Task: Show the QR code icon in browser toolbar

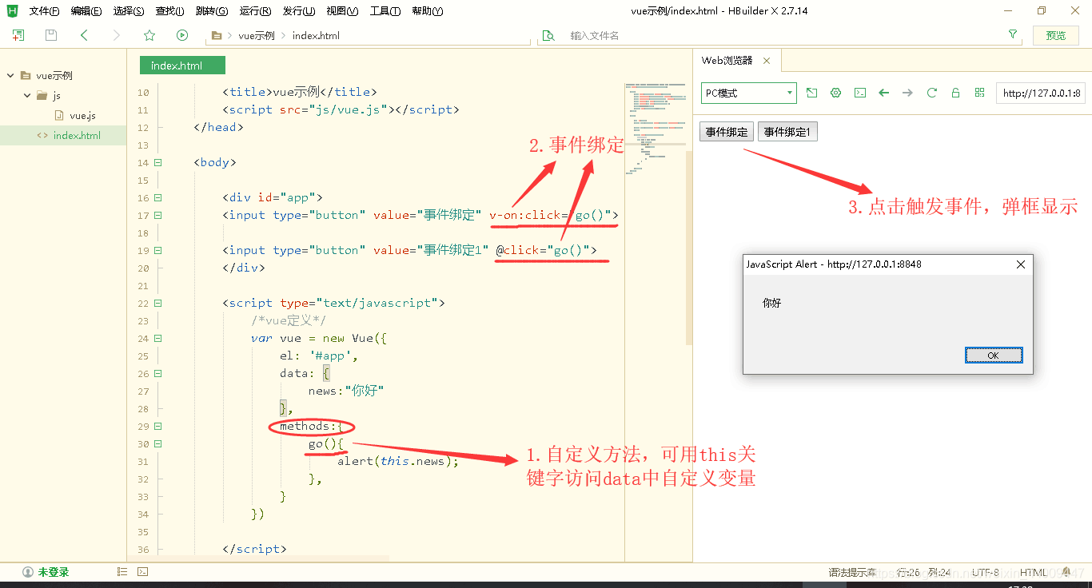Action: [x=979, y=93]
